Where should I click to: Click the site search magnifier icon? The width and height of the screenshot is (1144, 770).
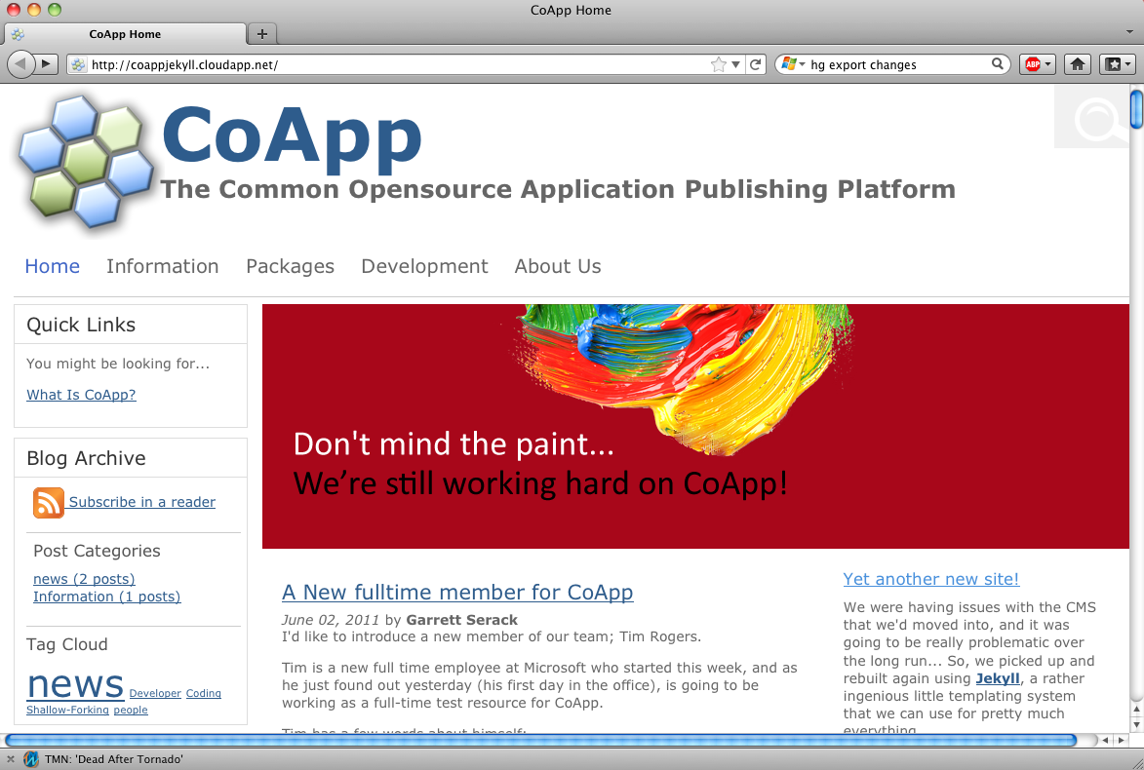pos(1095,120)
